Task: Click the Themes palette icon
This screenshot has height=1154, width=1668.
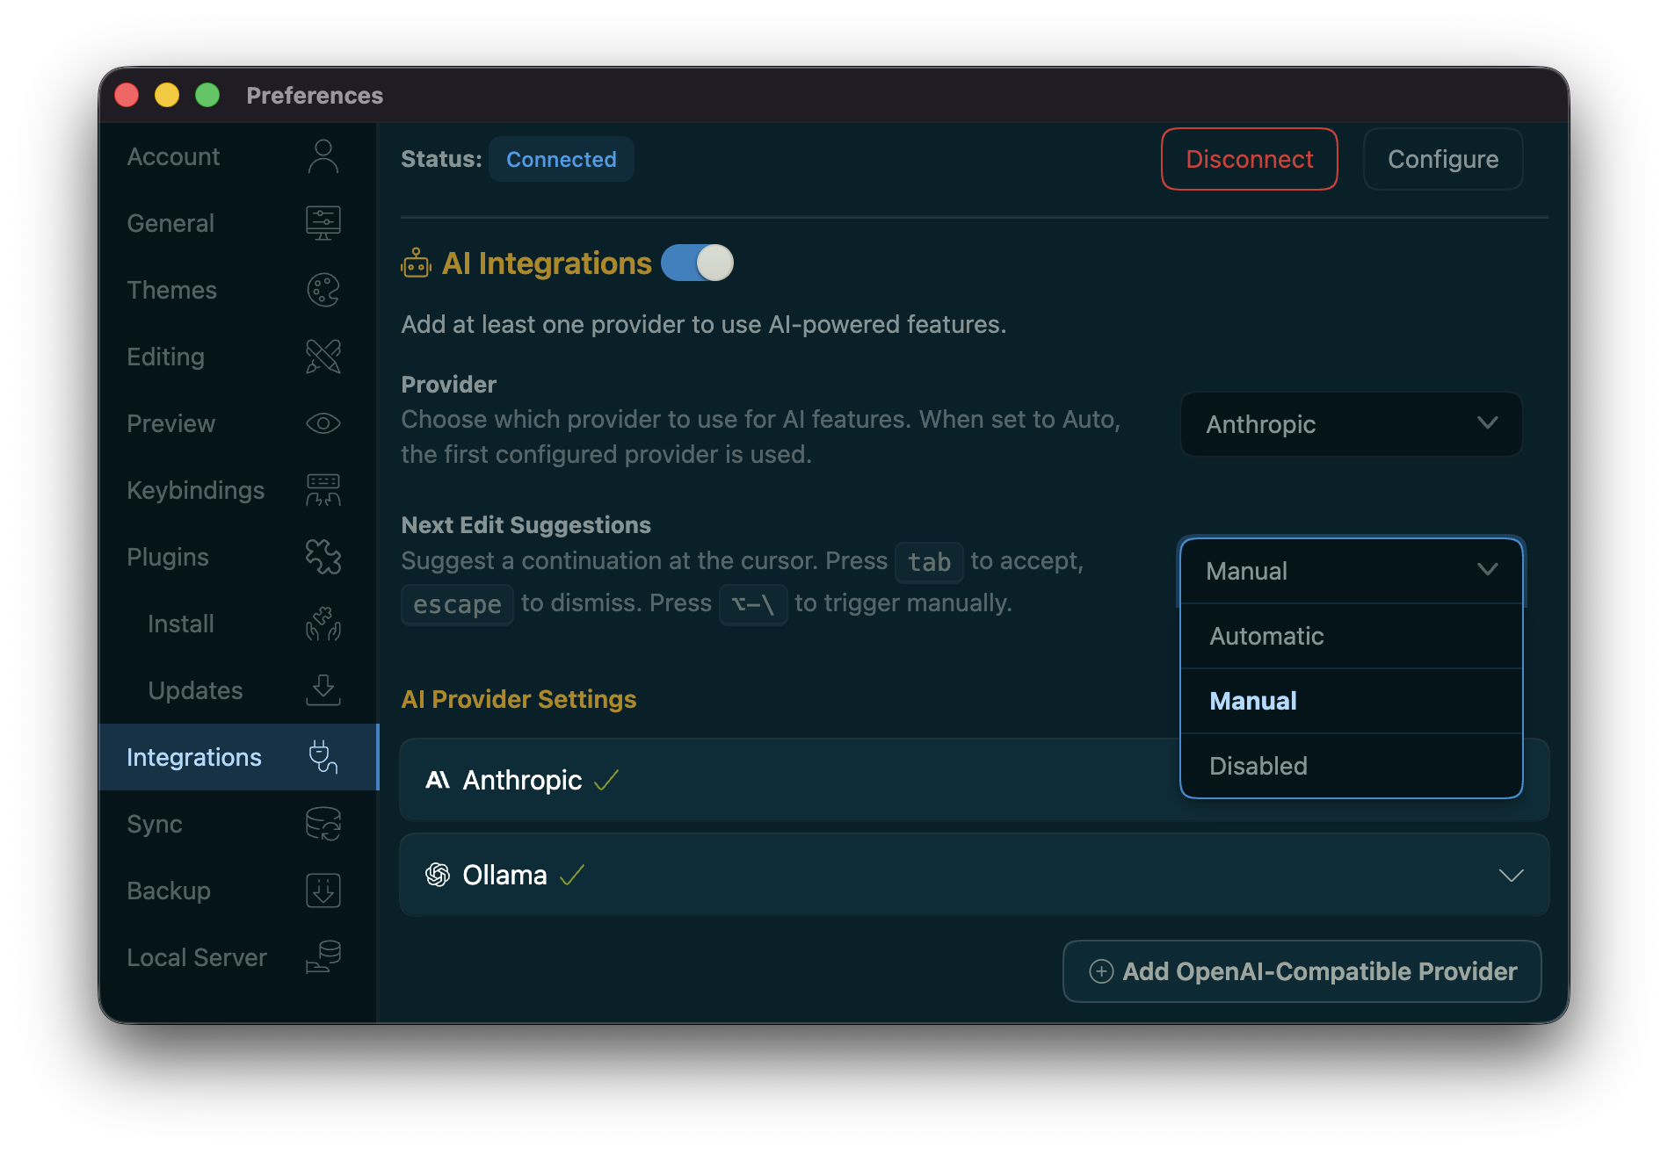Action: [323, 290]
